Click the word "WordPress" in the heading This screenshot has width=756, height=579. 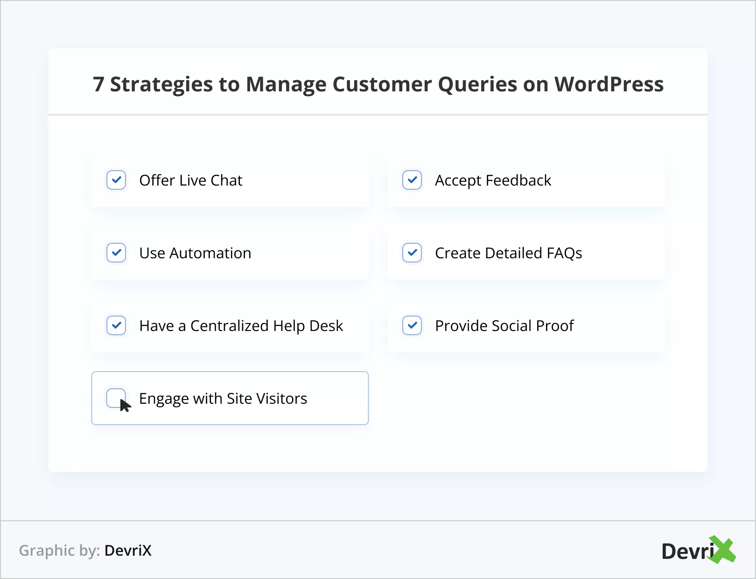pos(609,84)
